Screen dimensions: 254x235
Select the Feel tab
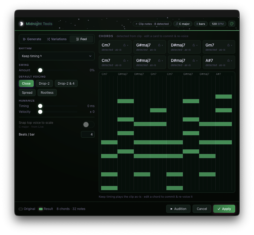coord(82,39)
